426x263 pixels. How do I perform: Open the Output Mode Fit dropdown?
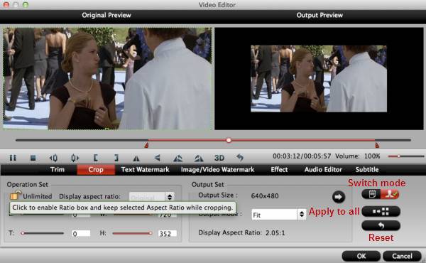279,215
